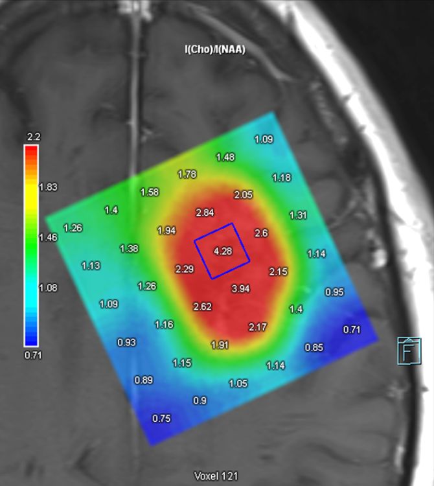Select the voxel value 2.6
434x486 pixels.
[261, 233]
